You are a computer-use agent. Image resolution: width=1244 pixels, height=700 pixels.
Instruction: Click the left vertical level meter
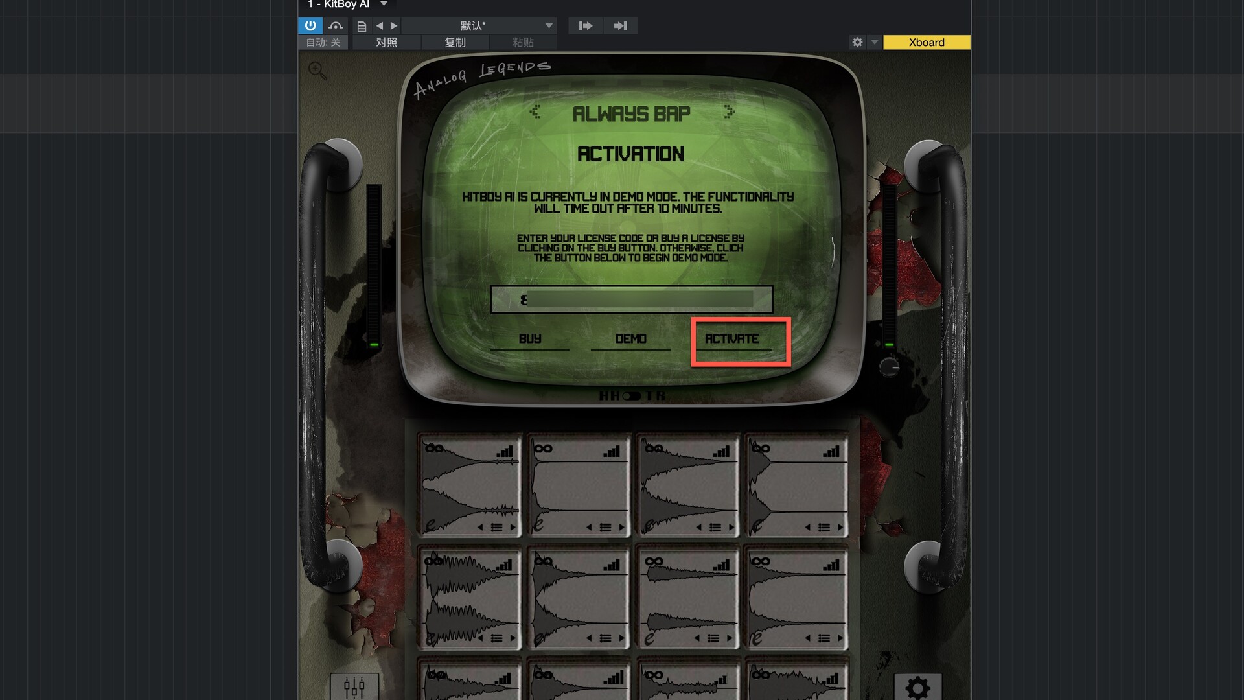[374, 267]
